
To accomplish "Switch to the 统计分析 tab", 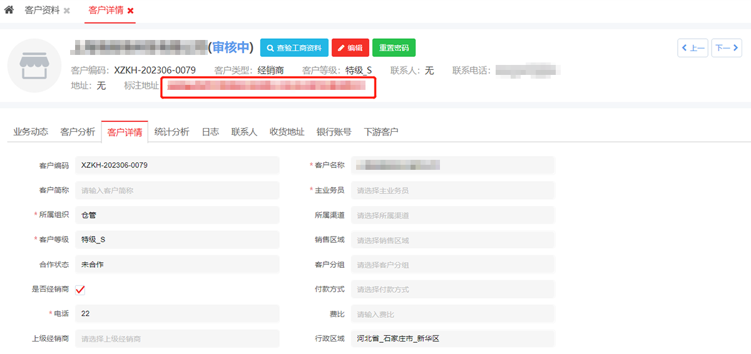I will [171, 132].
